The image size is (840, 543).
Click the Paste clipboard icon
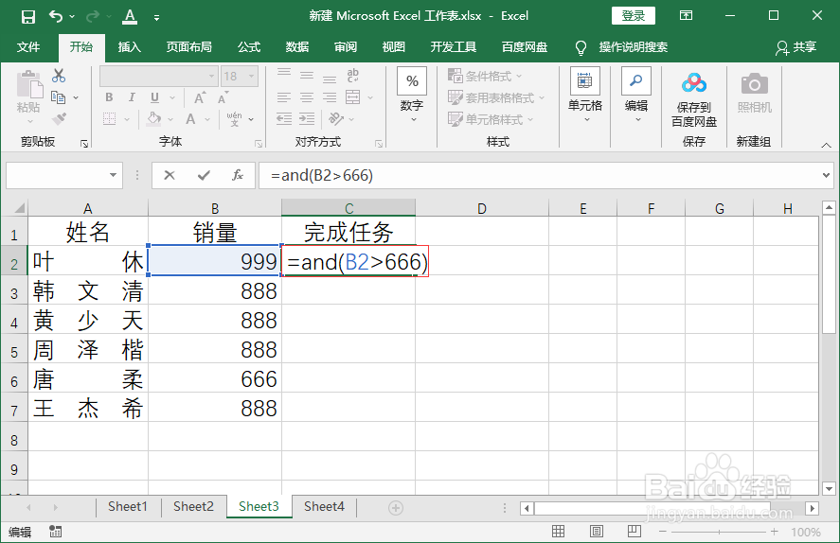click(28, 85)
